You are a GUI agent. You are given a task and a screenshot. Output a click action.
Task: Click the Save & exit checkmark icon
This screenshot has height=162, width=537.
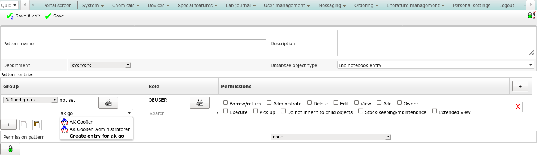pos(10,16)
